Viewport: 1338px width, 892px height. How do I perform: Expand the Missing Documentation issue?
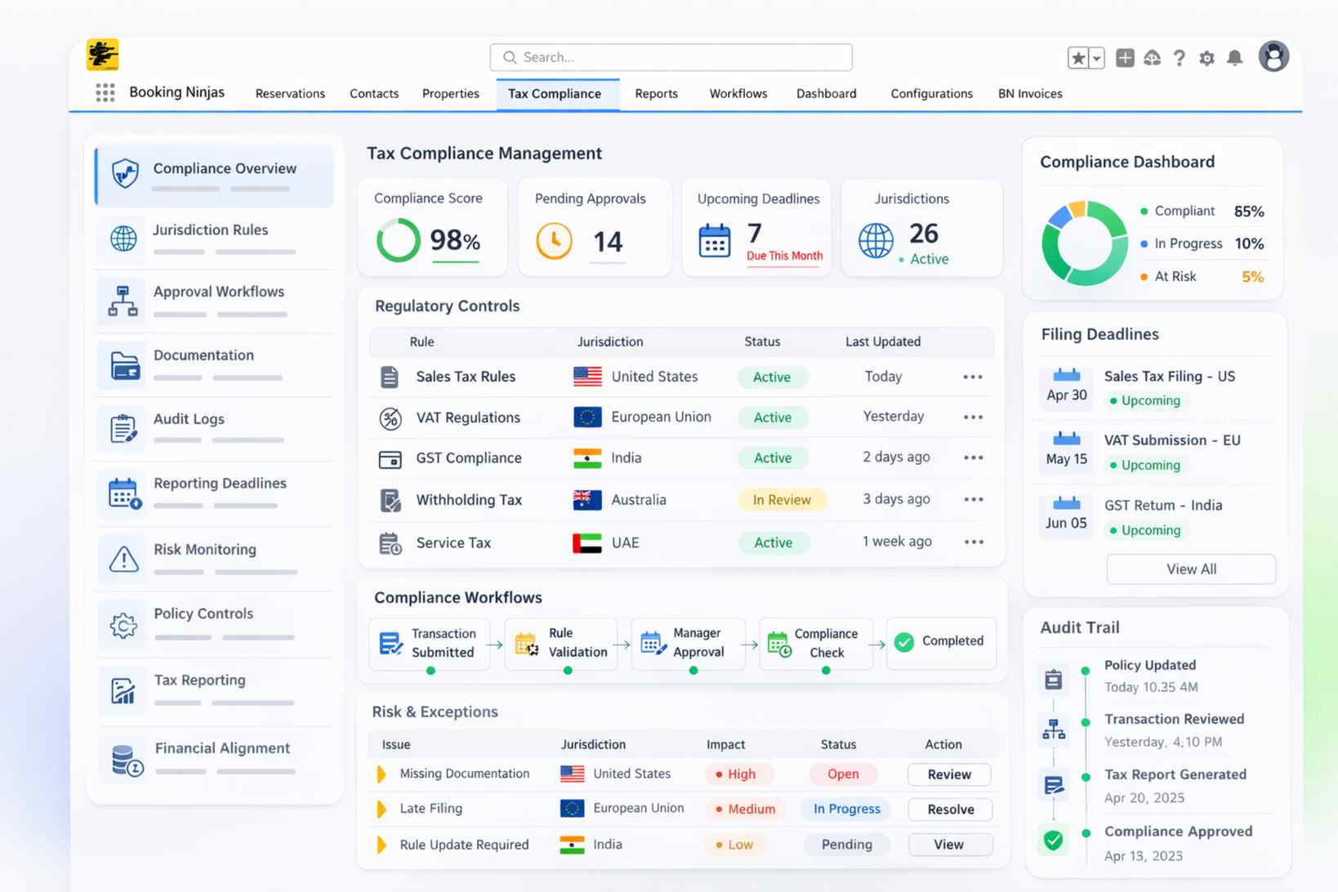coord(381,774)
